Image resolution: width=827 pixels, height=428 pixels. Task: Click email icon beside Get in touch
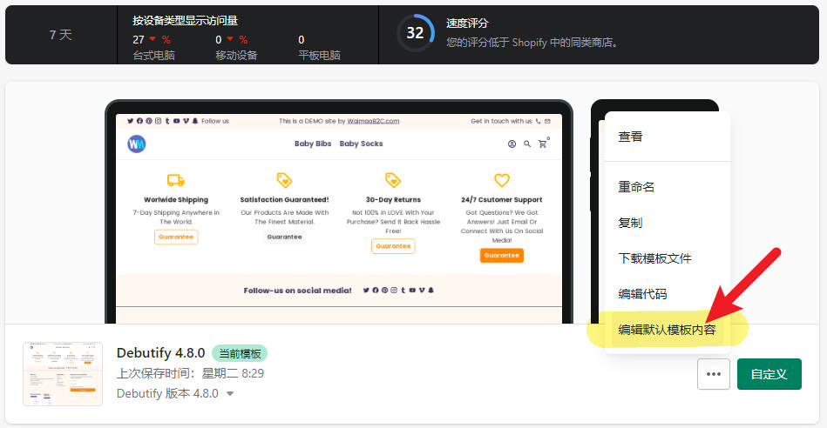pyautogui.click(x=547, y=121)
